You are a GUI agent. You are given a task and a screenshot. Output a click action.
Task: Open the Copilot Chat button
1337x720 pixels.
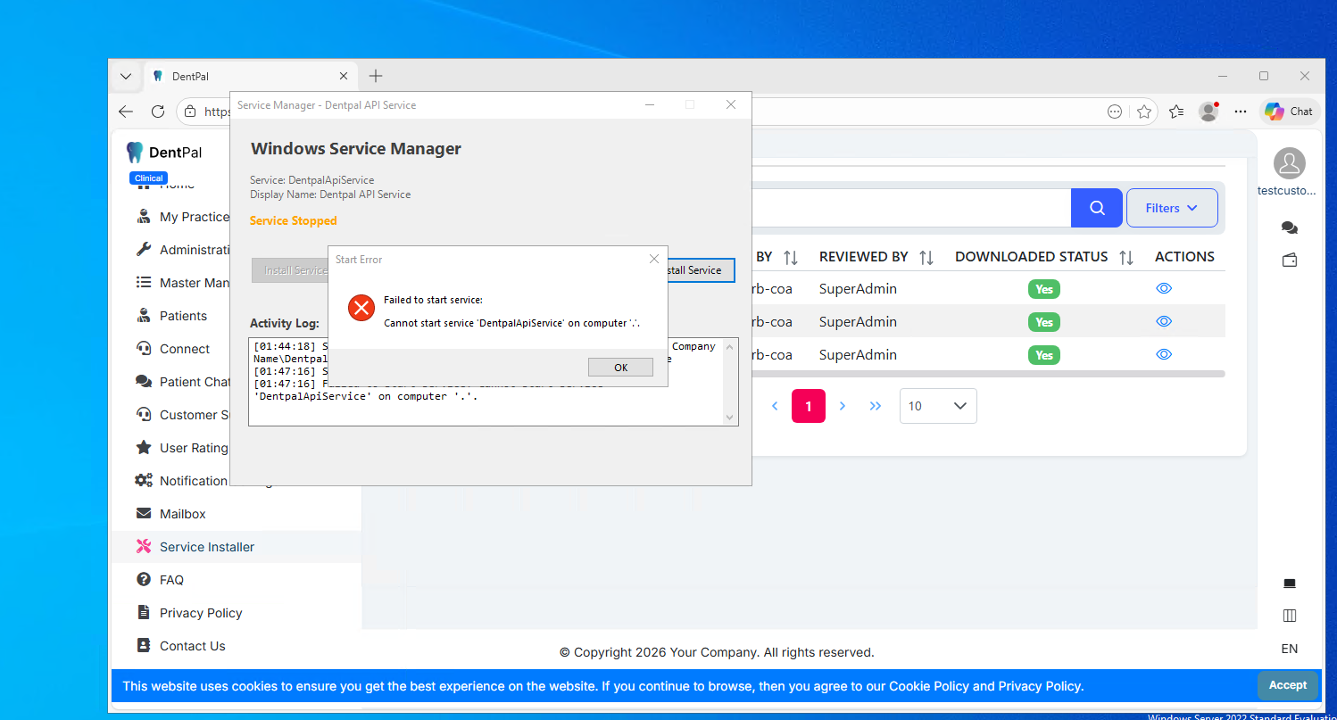pyautogui.click(x=1289, y=112)
